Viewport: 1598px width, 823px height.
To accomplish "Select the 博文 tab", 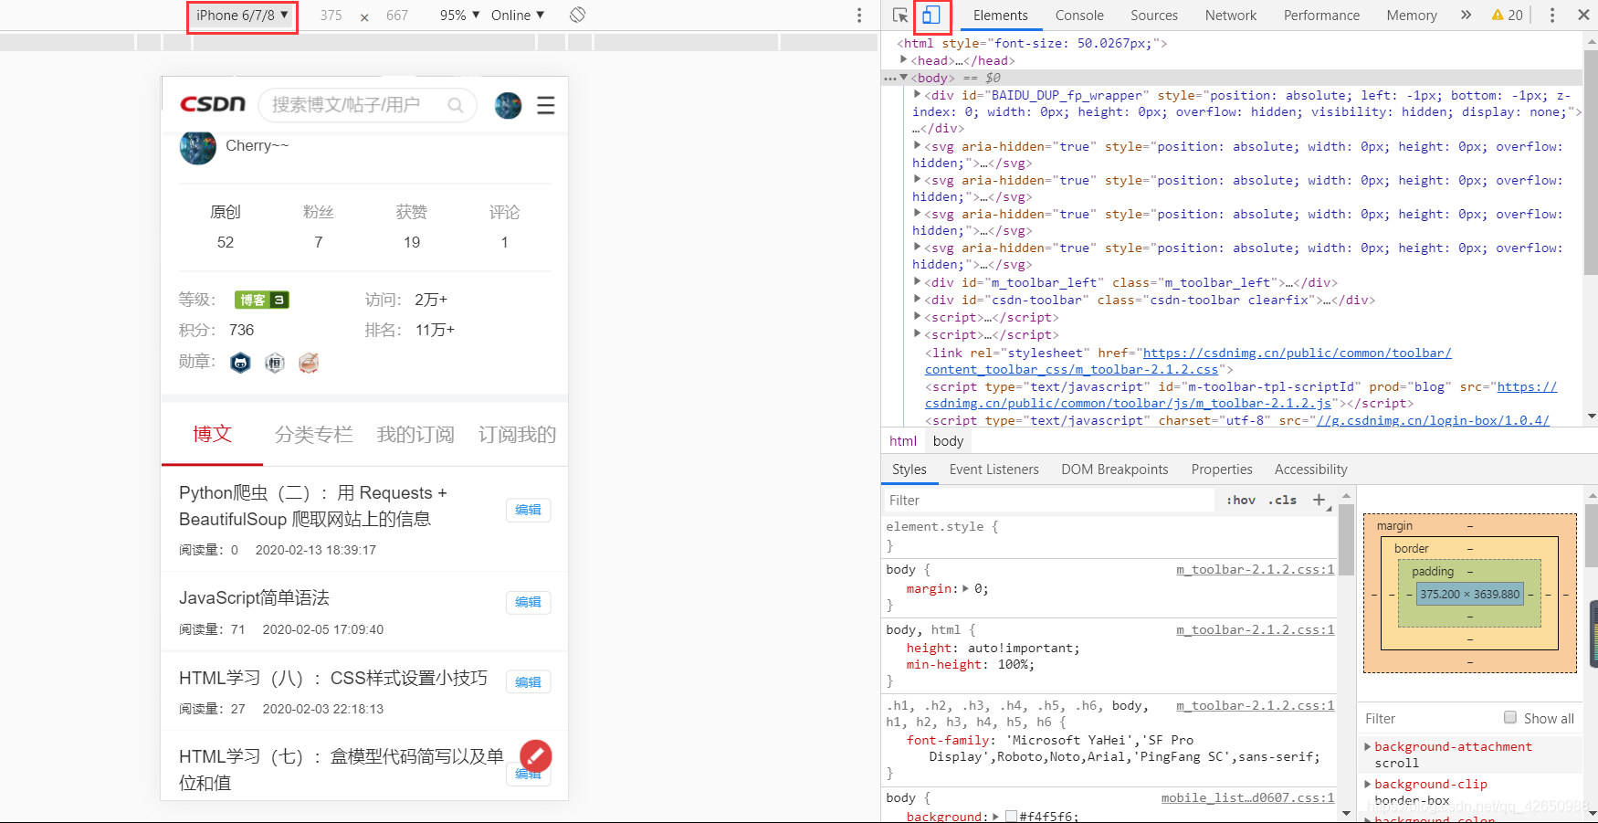I will pos(212,434).
